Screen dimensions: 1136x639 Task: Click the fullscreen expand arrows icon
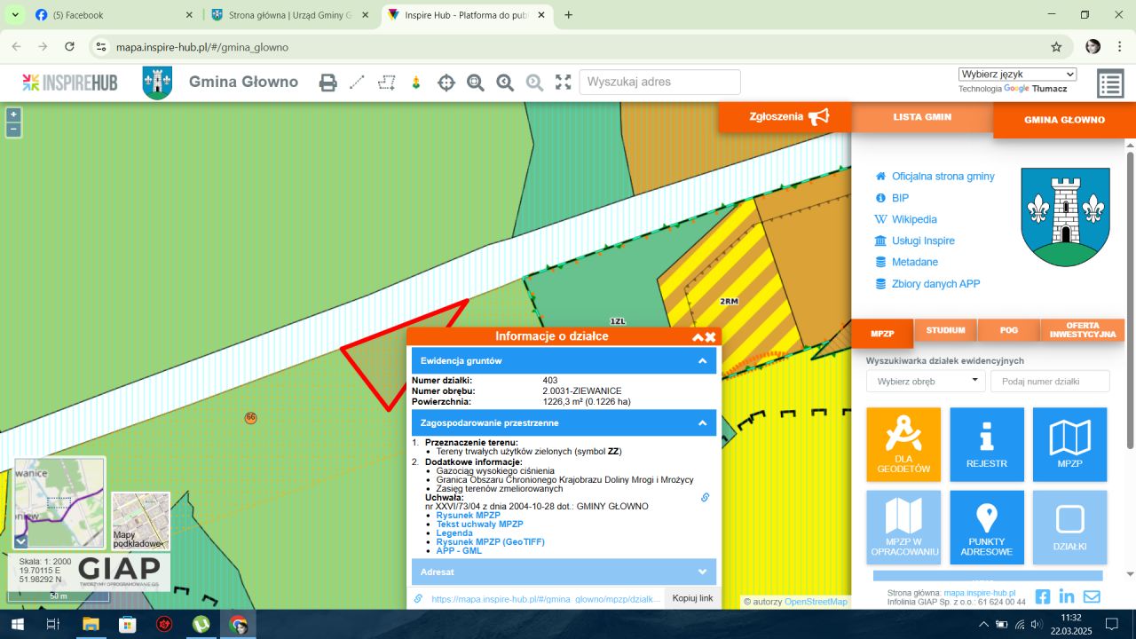click(563, 83)
